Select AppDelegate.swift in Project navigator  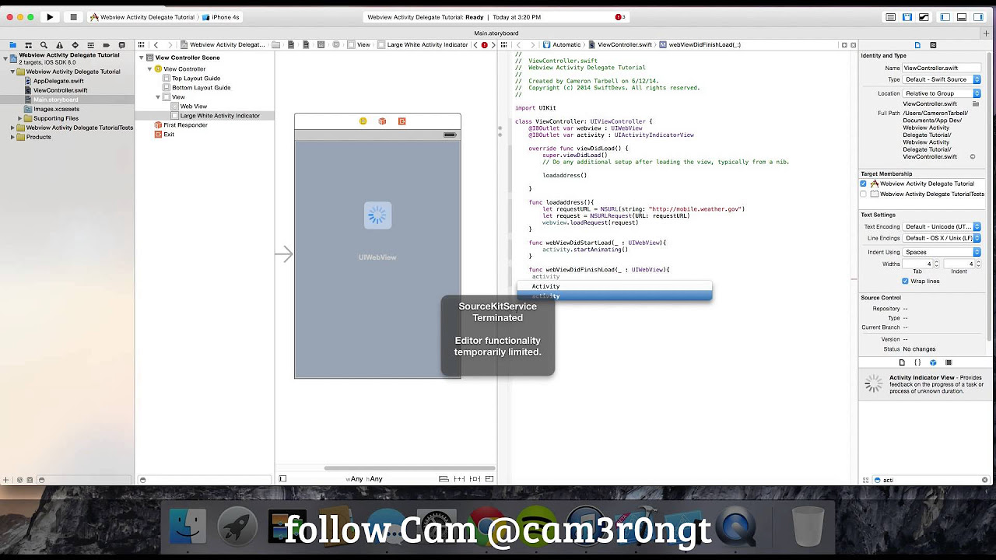[x=58, y=81]
